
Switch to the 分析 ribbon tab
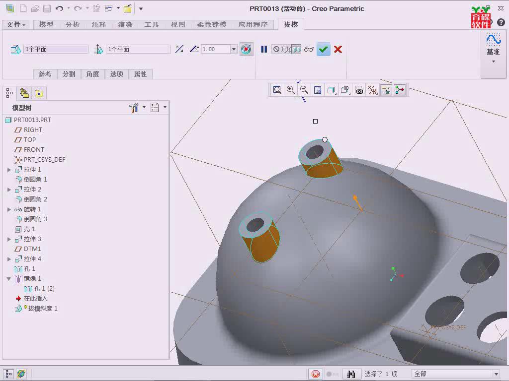[73, 25]
